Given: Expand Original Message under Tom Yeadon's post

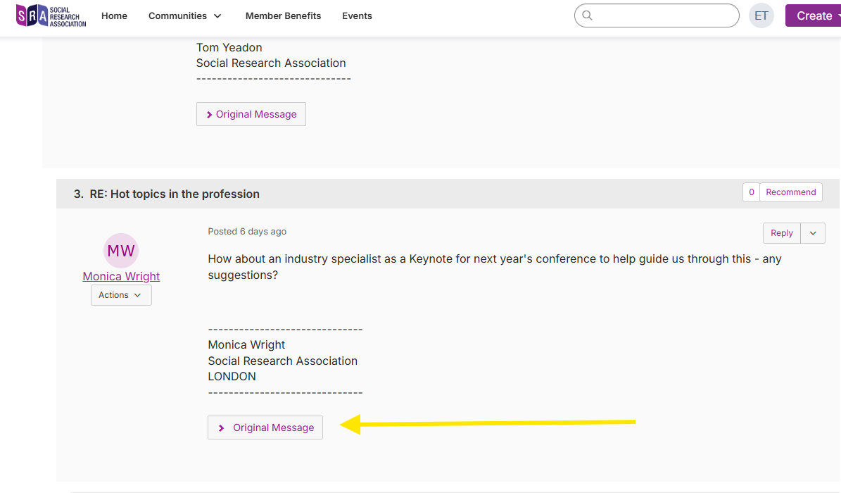Looking at the screenshot, I should [251, 114].
